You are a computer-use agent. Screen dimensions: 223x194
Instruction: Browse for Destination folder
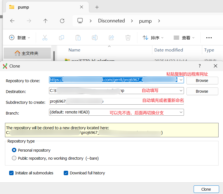click(202, 91)
